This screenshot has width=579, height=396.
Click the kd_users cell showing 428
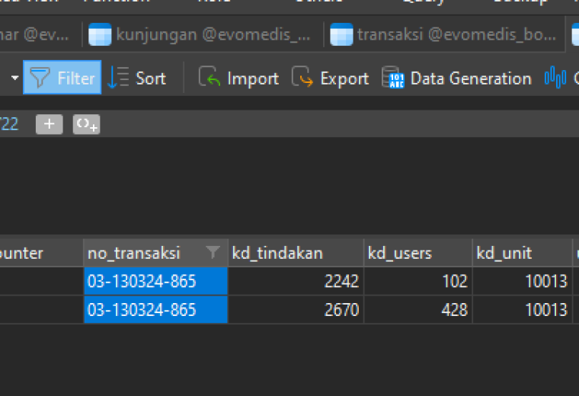click(x=418, y=310)
